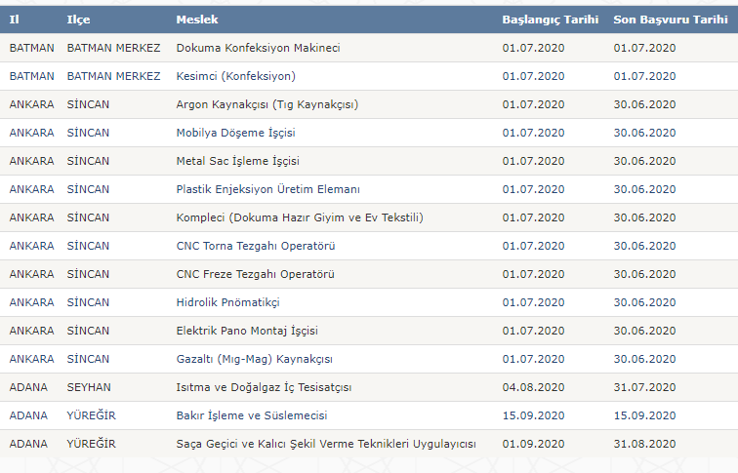Open Kompleci (Dokuma Hazır Giyim) listing
Viewport: 738px width, 473px height.
(299, 217)
